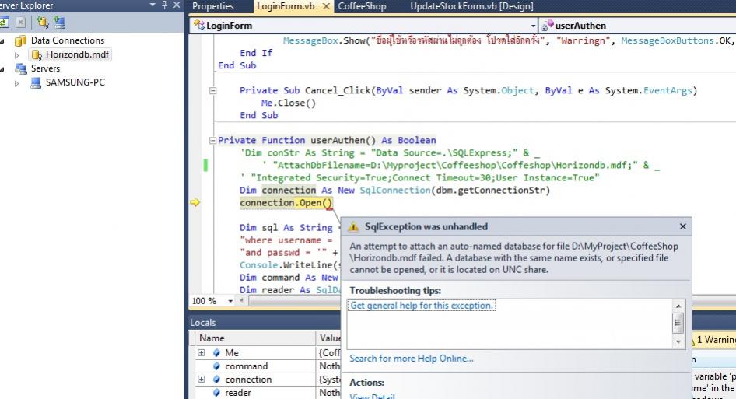Click 'Search for more Help Online...' link
Image resolution: width=736 pixels, height=399 pixels.
pos(412,359)
